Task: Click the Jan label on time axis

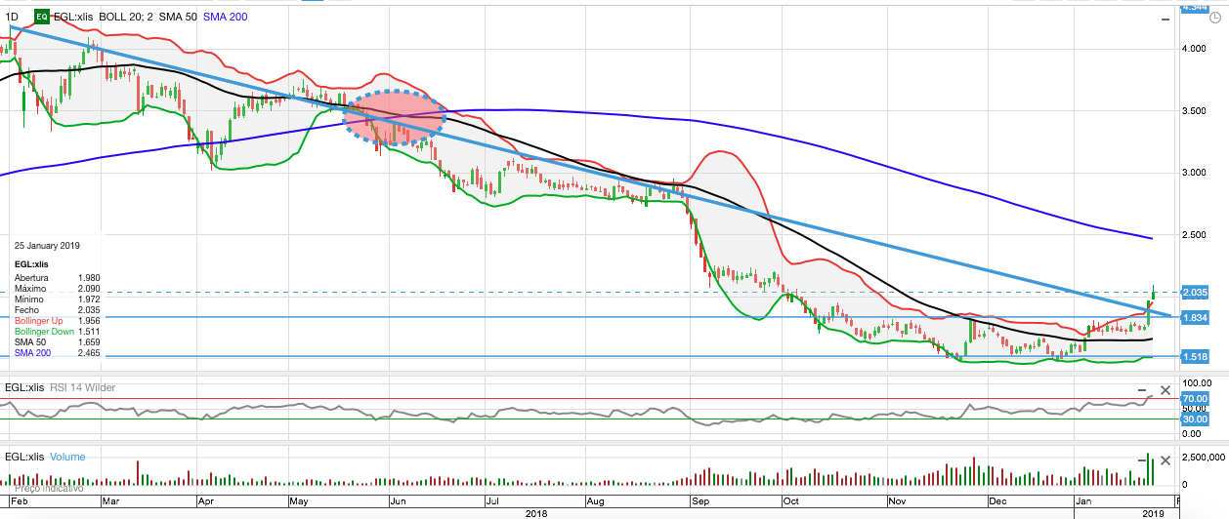Action: [1083, 499]
